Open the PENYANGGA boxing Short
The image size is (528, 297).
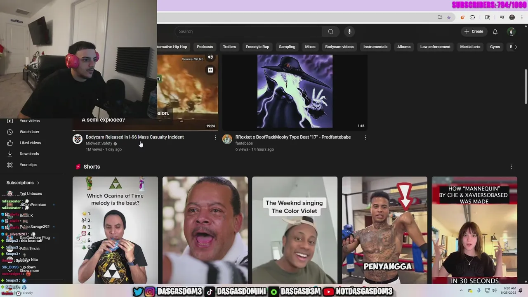(384, 230)
